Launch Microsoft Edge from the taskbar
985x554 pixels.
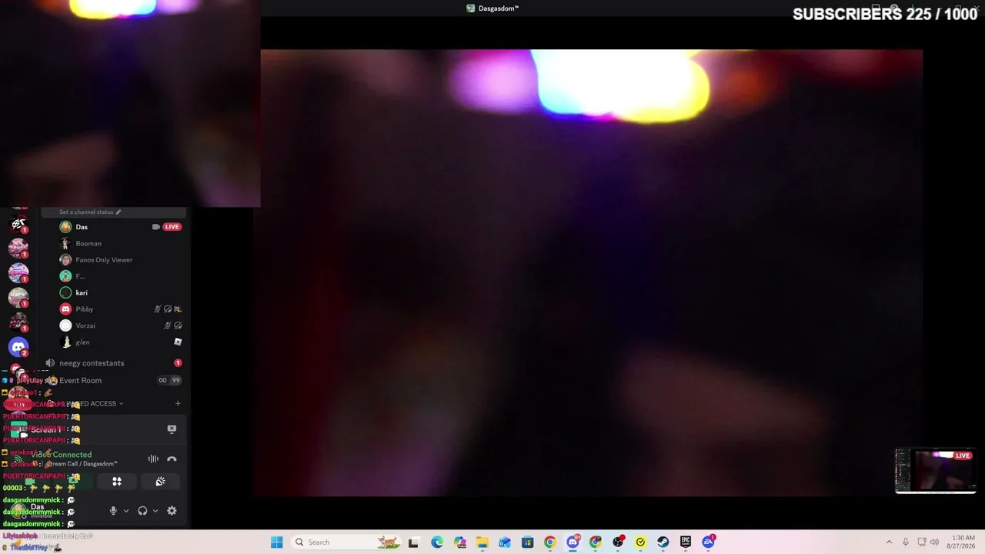point(437,542)
